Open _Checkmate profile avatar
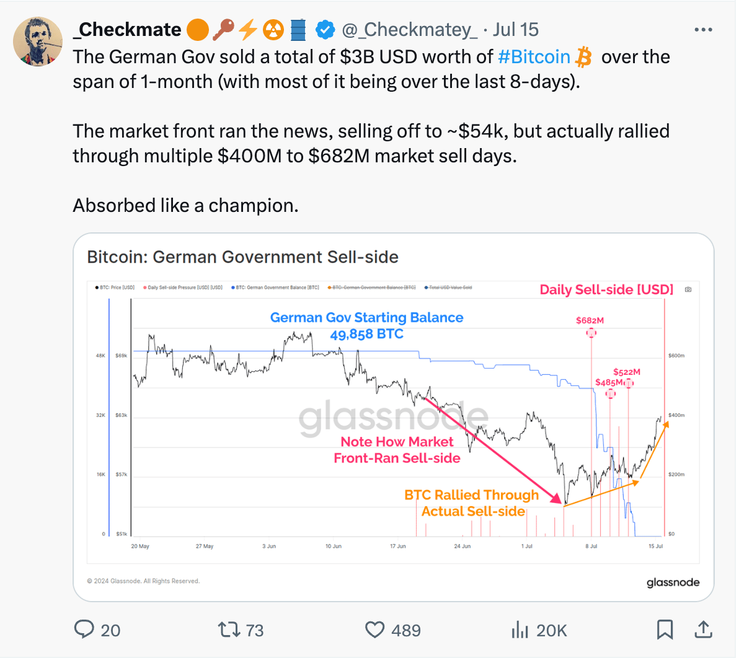739x658 pixels. (38, 42)
